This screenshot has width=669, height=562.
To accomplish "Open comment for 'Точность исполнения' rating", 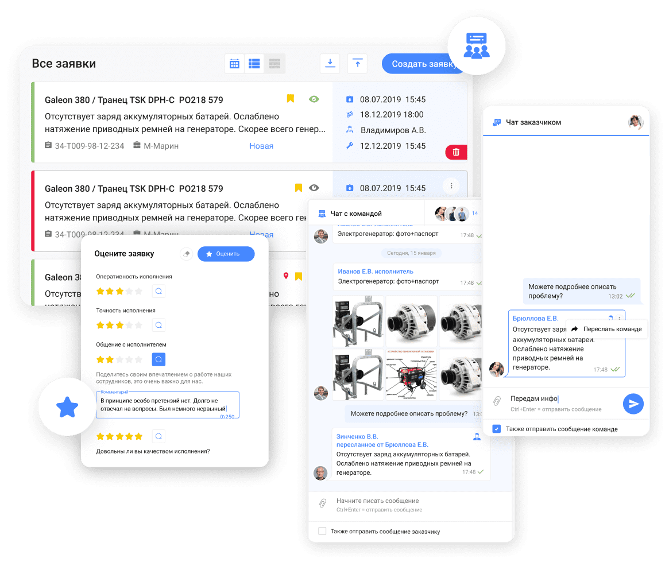I will click(x=158, y=325).
